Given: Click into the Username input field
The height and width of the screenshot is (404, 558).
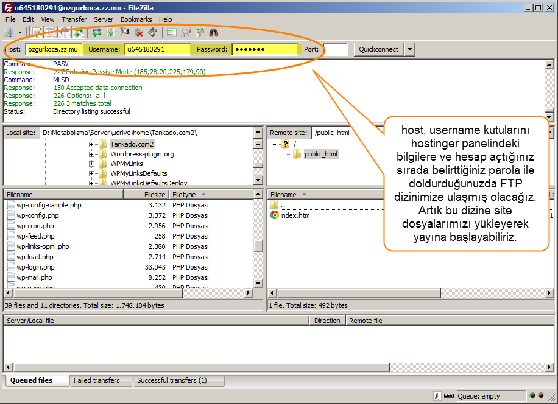Looking at the screenshot, I should [157, 49].
